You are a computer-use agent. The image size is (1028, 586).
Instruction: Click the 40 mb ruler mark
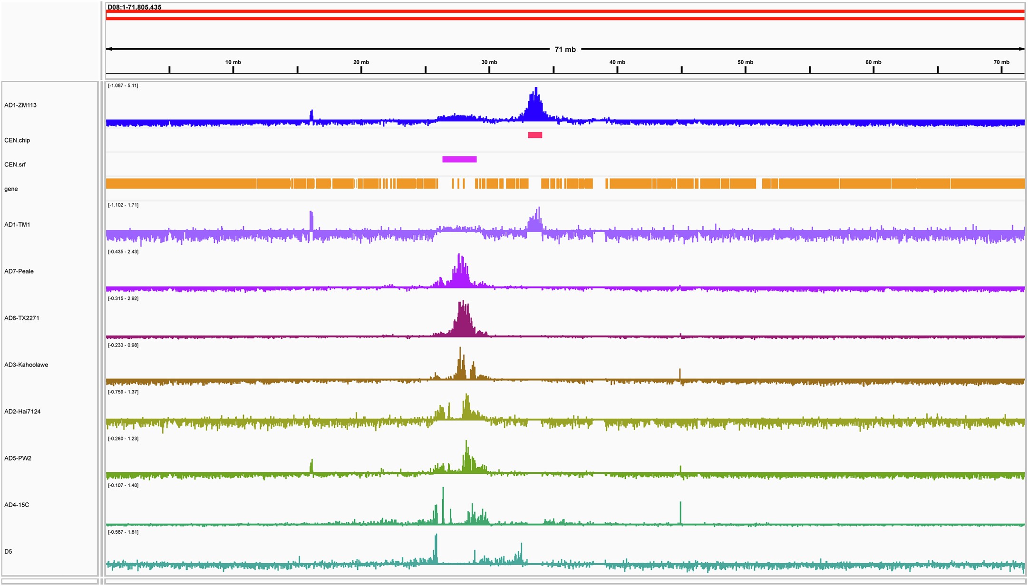click(617, 62)
